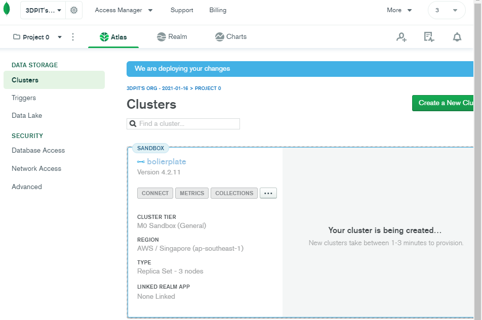Screen dimensions: 482x320
Task: Go to Network Access
Action: pos(36,168)
